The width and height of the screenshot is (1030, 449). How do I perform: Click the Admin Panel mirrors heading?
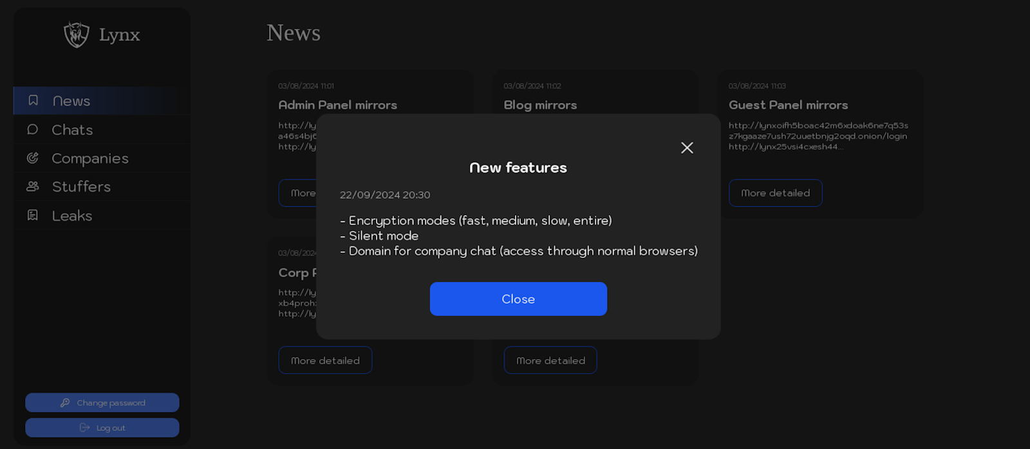coord(337,105)
